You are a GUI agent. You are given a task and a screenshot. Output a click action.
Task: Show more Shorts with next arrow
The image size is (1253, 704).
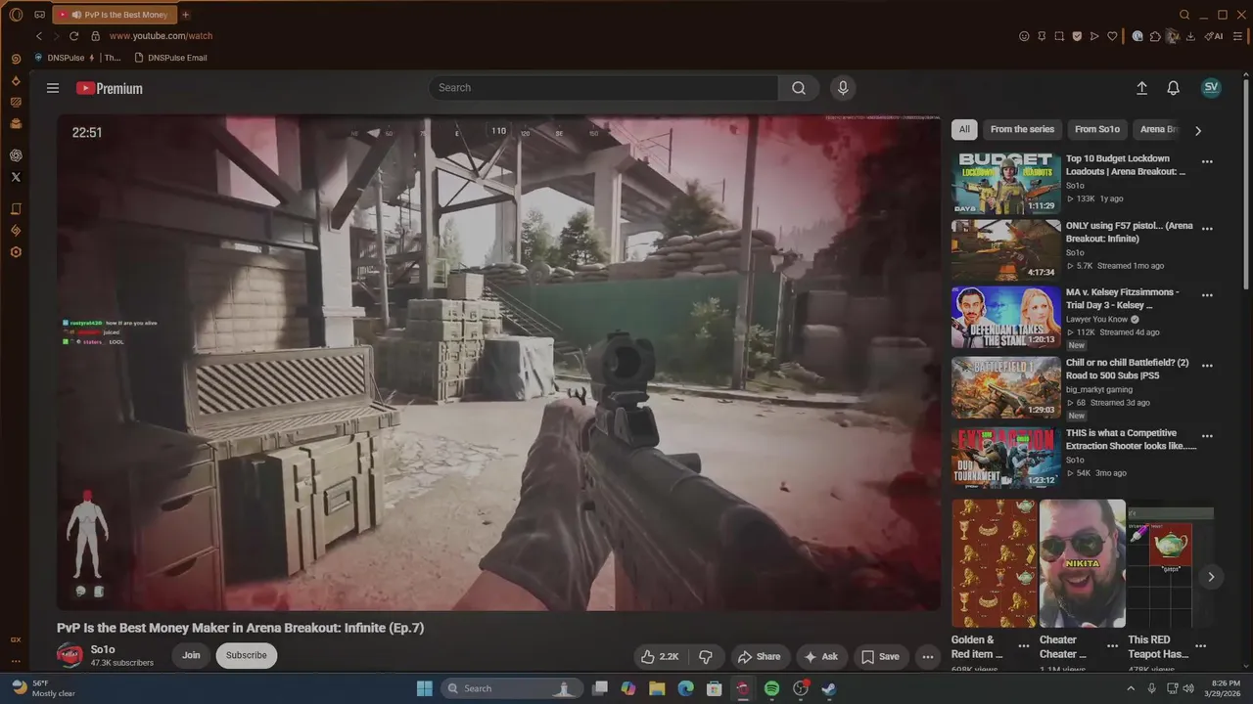pyautogui.click(x=1211, y=577)
